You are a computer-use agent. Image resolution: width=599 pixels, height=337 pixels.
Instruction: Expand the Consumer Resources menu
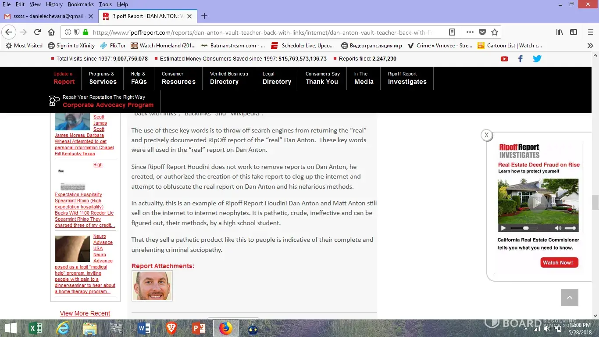178,78
